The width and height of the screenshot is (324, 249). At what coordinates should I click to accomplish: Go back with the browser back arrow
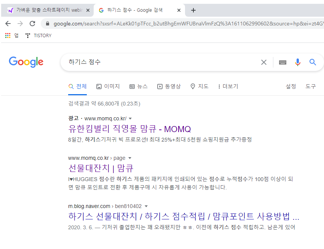8,24
